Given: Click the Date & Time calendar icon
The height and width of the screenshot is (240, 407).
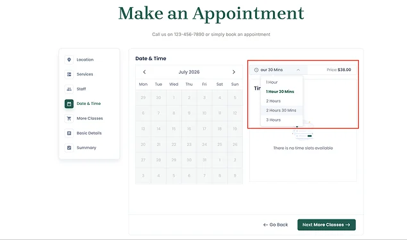Looking at the screenshot, I should click(69, 104).
